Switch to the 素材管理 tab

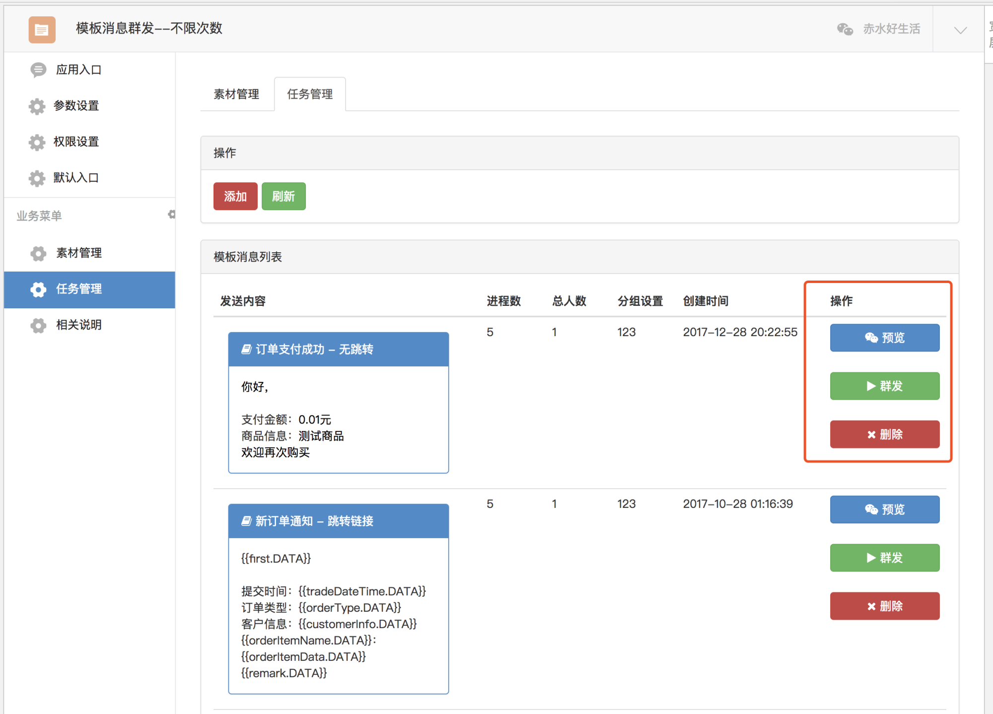point(236,94)
